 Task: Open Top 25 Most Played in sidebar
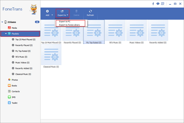click(x=24, y=39)
